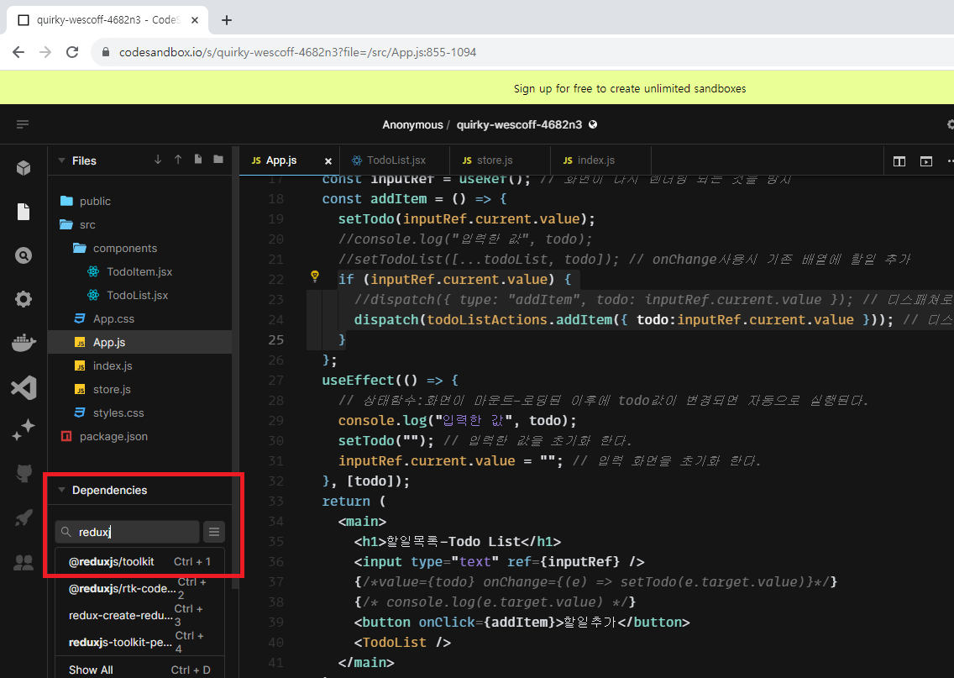Reload the browser page
This screenshot has width=954, height=678.
(x=71, y=52)
